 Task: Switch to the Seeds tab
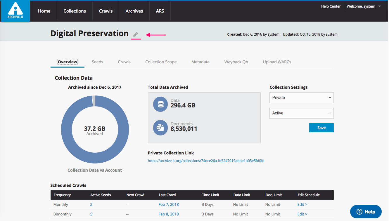(x=97, y=62)
